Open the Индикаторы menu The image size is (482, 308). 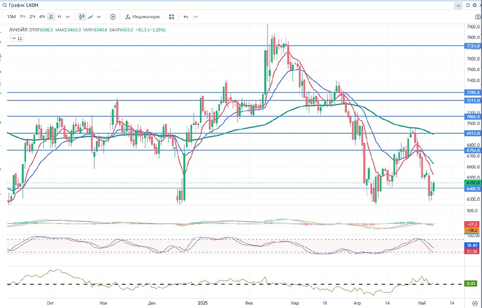click(x=142, y=16)
